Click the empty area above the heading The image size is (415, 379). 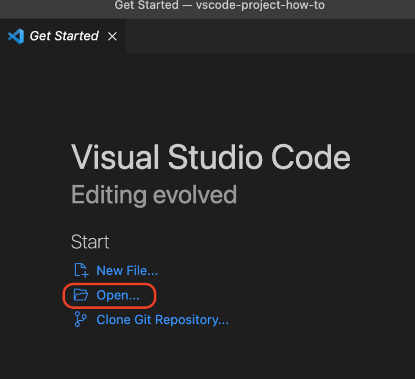pyautogui.click(x=207, y=98)
